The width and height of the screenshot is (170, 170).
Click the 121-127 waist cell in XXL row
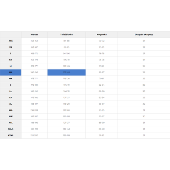(66, 123)
